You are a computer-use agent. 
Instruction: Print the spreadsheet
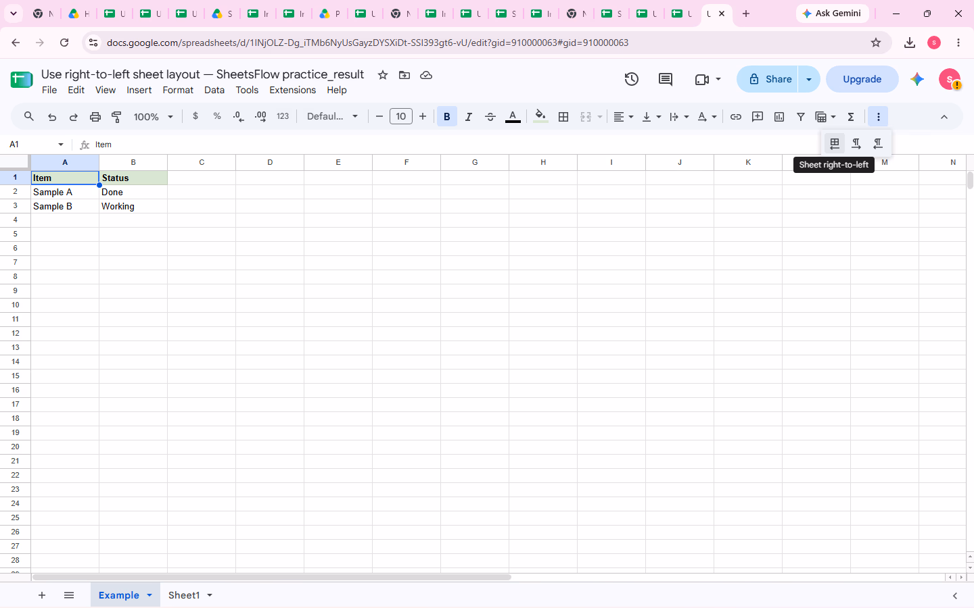coord(95,117)
